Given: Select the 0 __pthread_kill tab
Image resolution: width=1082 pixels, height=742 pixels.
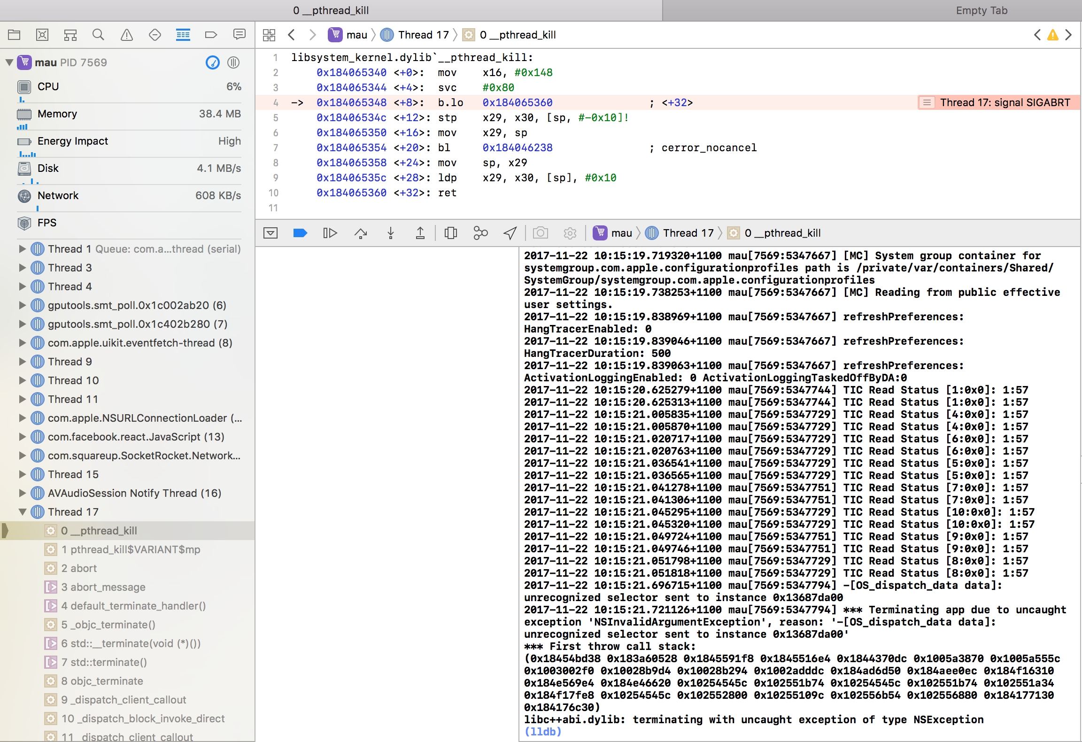Looking at the screenshot, I should tap(331, 10).
